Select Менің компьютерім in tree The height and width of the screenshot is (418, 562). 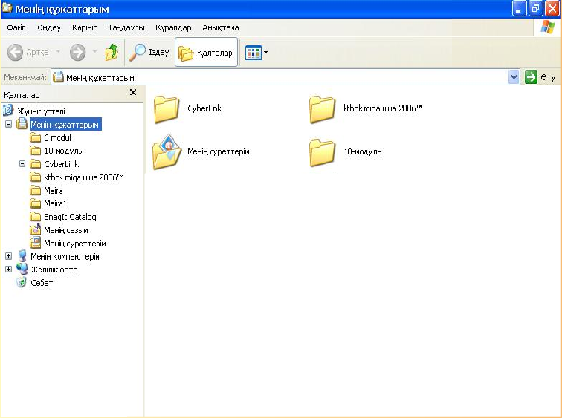click(x=65, y=257)
